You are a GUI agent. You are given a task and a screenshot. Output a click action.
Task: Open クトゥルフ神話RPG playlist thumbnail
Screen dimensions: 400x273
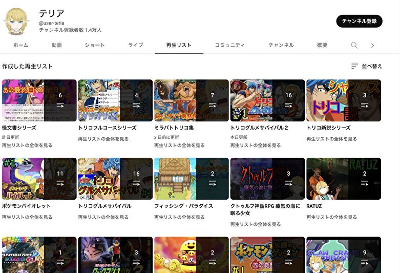[x=267, y=179]
